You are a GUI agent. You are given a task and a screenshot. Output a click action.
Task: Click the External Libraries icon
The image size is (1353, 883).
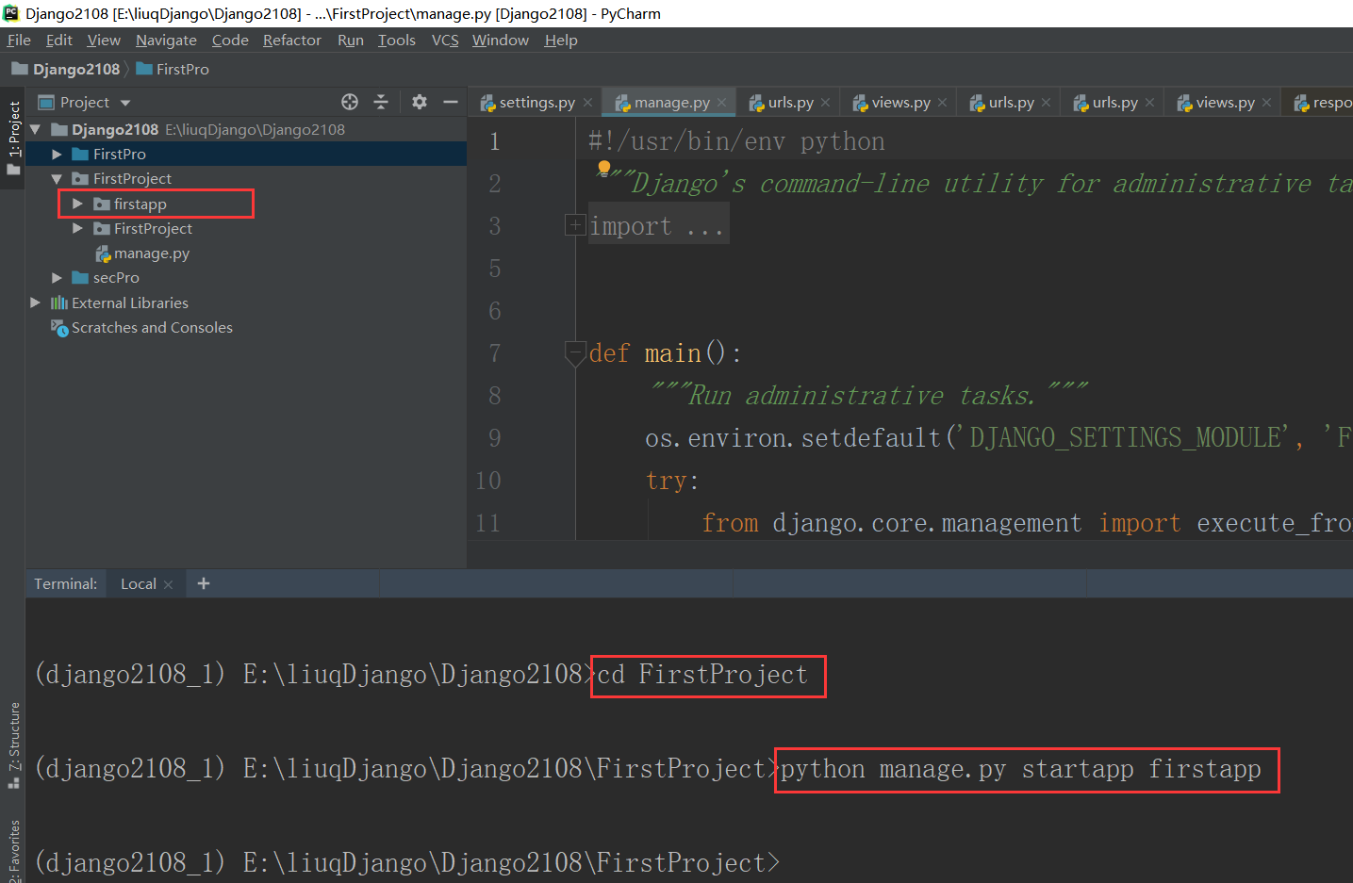(x=58, y=303)
